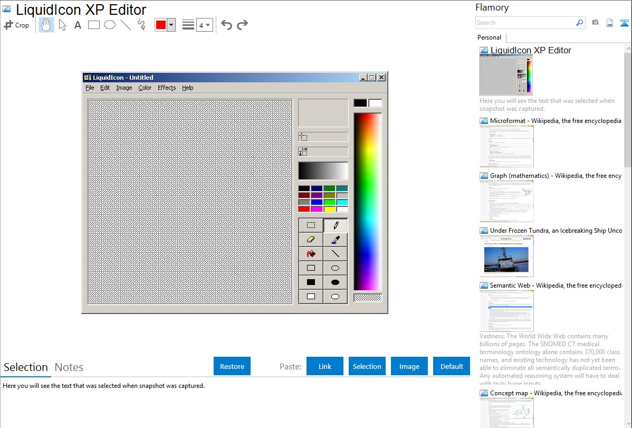Open the Color menu in LiquidIcon

tap(145, 88)
